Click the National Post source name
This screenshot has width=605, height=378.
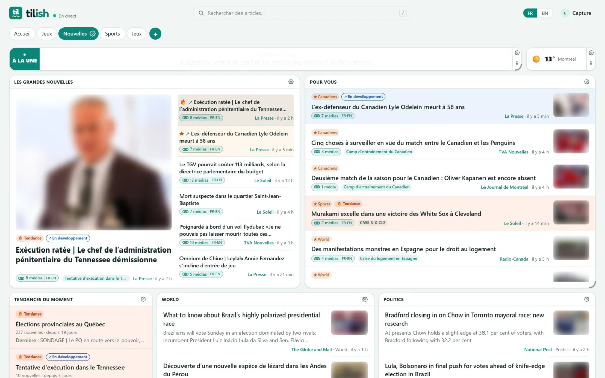[x=538, y=350]
